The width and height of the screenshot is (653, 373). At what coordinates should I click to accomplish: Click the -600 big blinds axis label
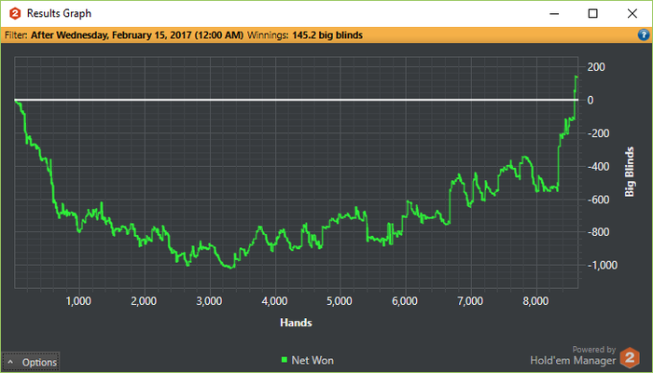[598, 200]
